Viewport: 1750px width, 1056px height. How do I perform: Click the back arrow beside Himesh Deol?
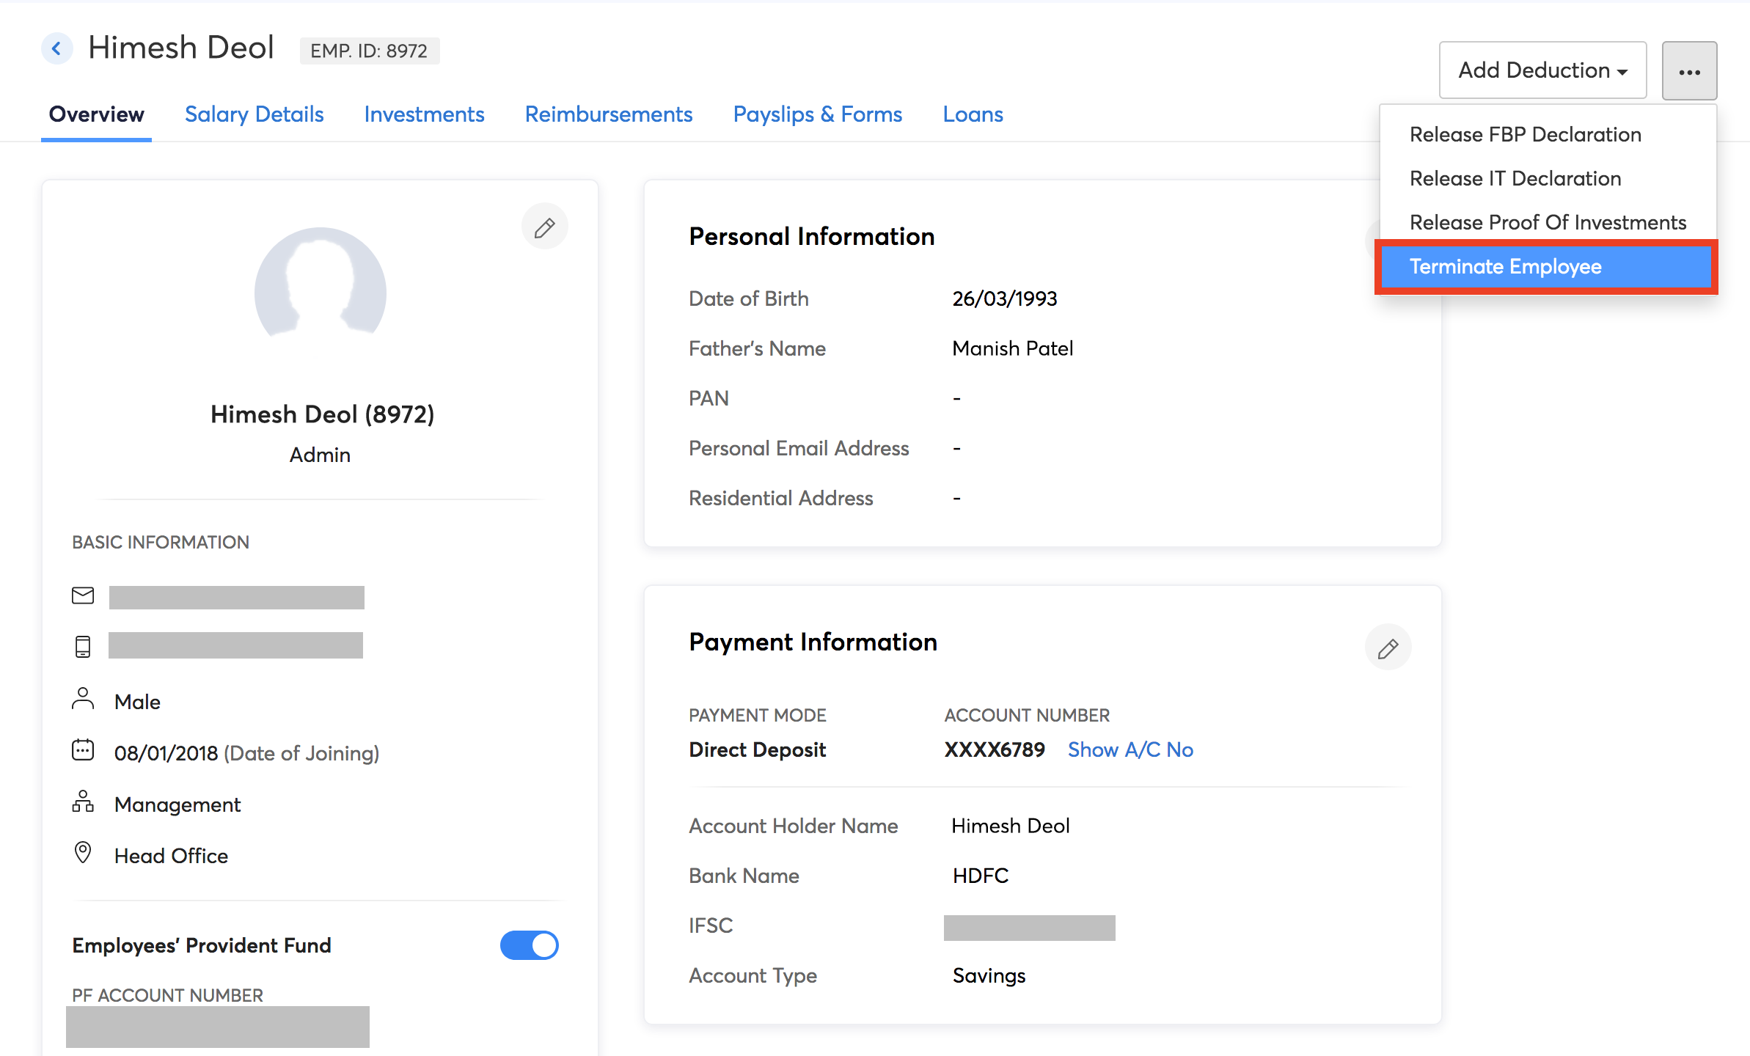tap(56, 49)
